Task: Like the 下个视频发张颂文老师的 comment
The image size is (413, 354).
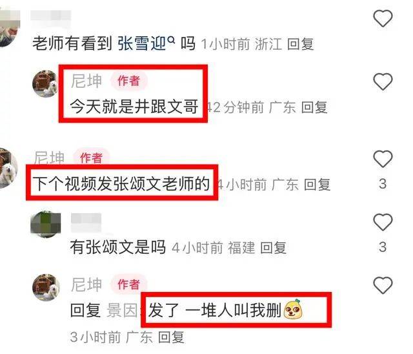Action: pyautogui.click(x=383, y=159)
